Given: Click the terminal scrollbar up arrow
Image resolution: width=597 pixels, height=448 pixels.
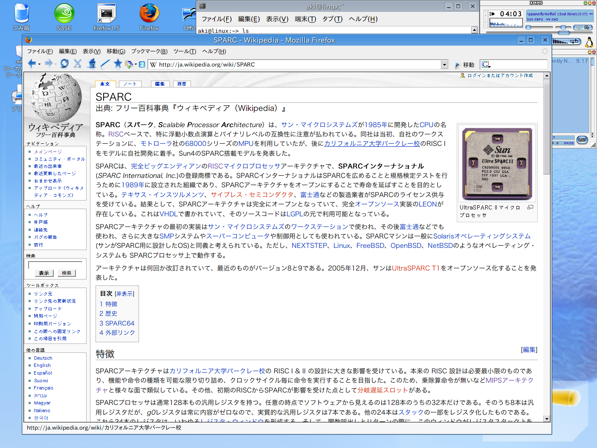Looking at the screenshot, I should click(474, 30).
